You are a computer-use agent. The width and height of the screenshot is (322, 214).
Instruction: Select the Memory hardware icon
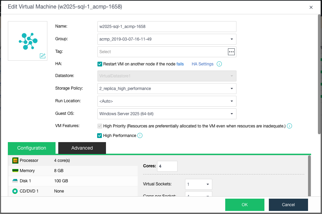coord(15,171)
